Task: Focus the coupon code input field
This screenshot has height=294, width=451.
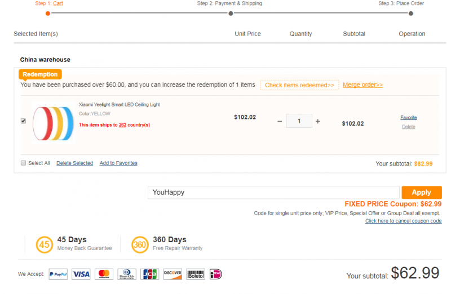Action: pos(273,192)
